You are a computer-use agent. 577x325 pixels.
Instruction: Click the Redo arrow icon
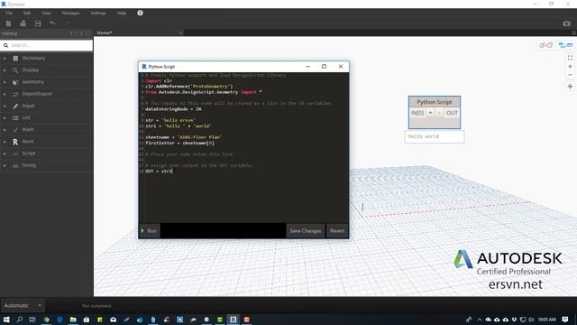click(x=68, y=23)
